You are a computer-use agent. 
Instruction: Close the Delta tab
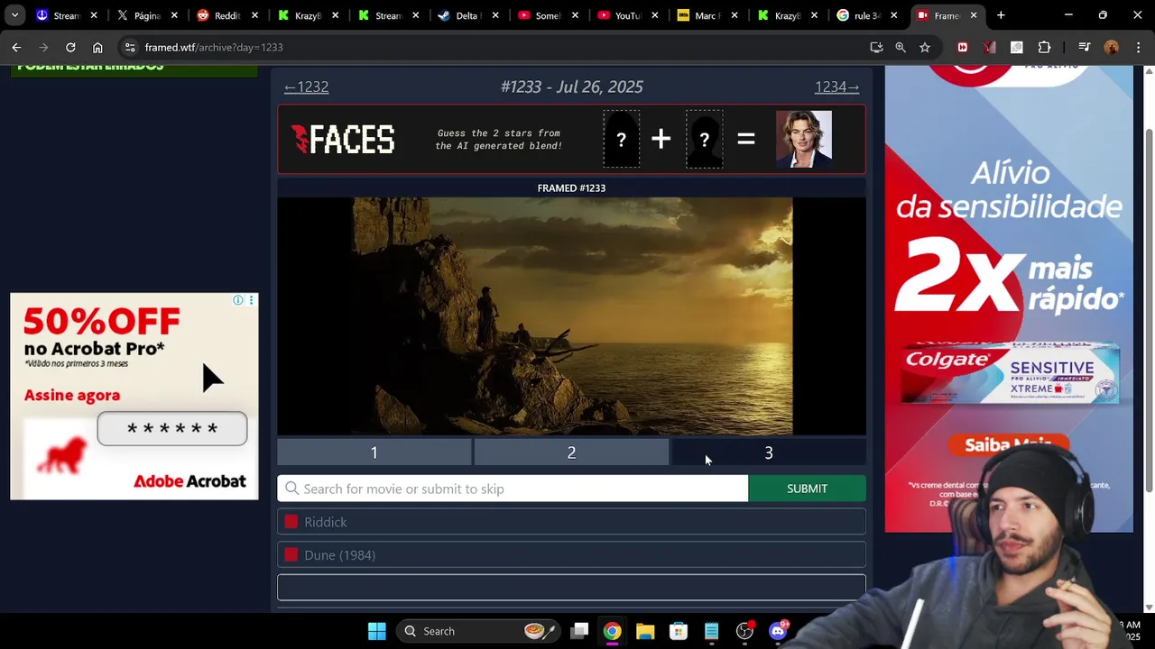click(x=495, y=15)
